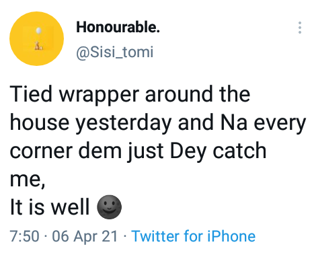The image size is (312, 257).
Task: Click the word 'yesterday' in the tweet
Action: 123,123
